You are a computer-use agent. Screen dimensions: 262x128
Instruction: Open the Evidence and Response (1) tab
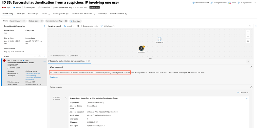pyautogui.click(x=83, y=14)
